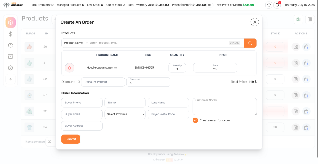
Task: Collapse sidebar with the back arrow button
Action: pyautogui.click(x=11, y=79)
